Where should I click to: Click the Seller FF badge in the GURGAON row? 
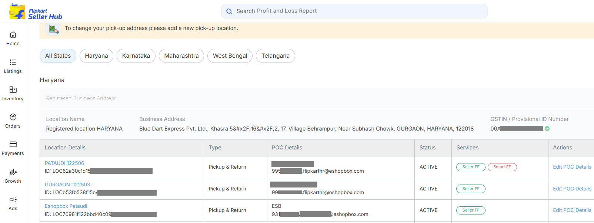pos(471,189)
